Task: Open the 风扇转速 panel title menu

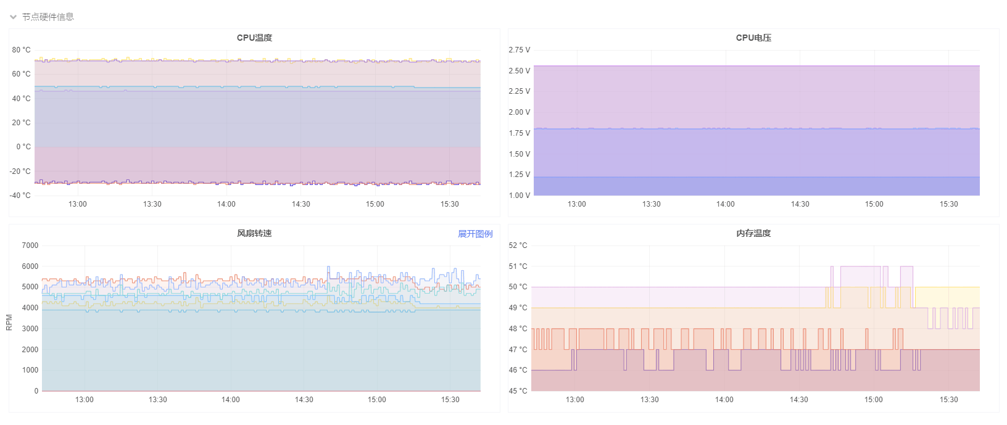Action: click(254, 234)
